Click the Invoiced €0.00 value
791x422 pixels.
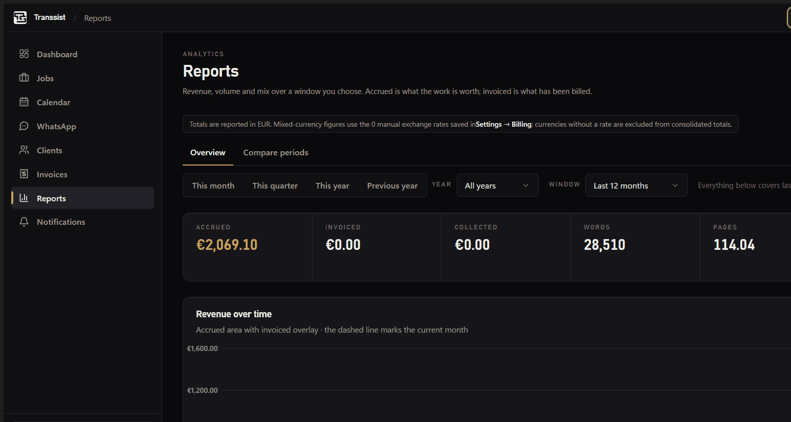pyautogui.click(x=343, y=245)
